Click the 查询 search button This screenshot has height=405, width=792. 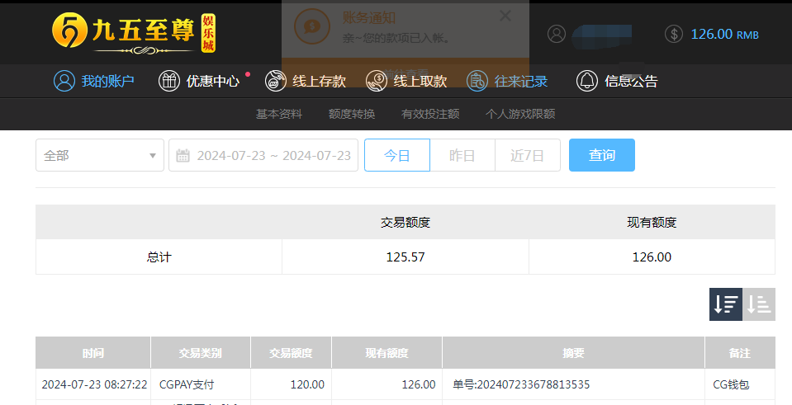(x=601, y=155)
